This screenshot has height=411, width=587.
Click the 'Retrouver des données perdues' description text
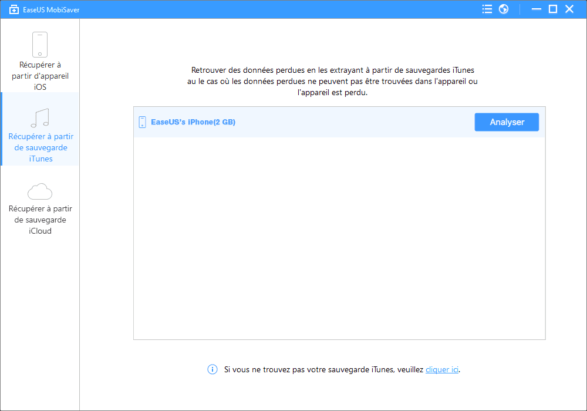click(x=332, y=81)
